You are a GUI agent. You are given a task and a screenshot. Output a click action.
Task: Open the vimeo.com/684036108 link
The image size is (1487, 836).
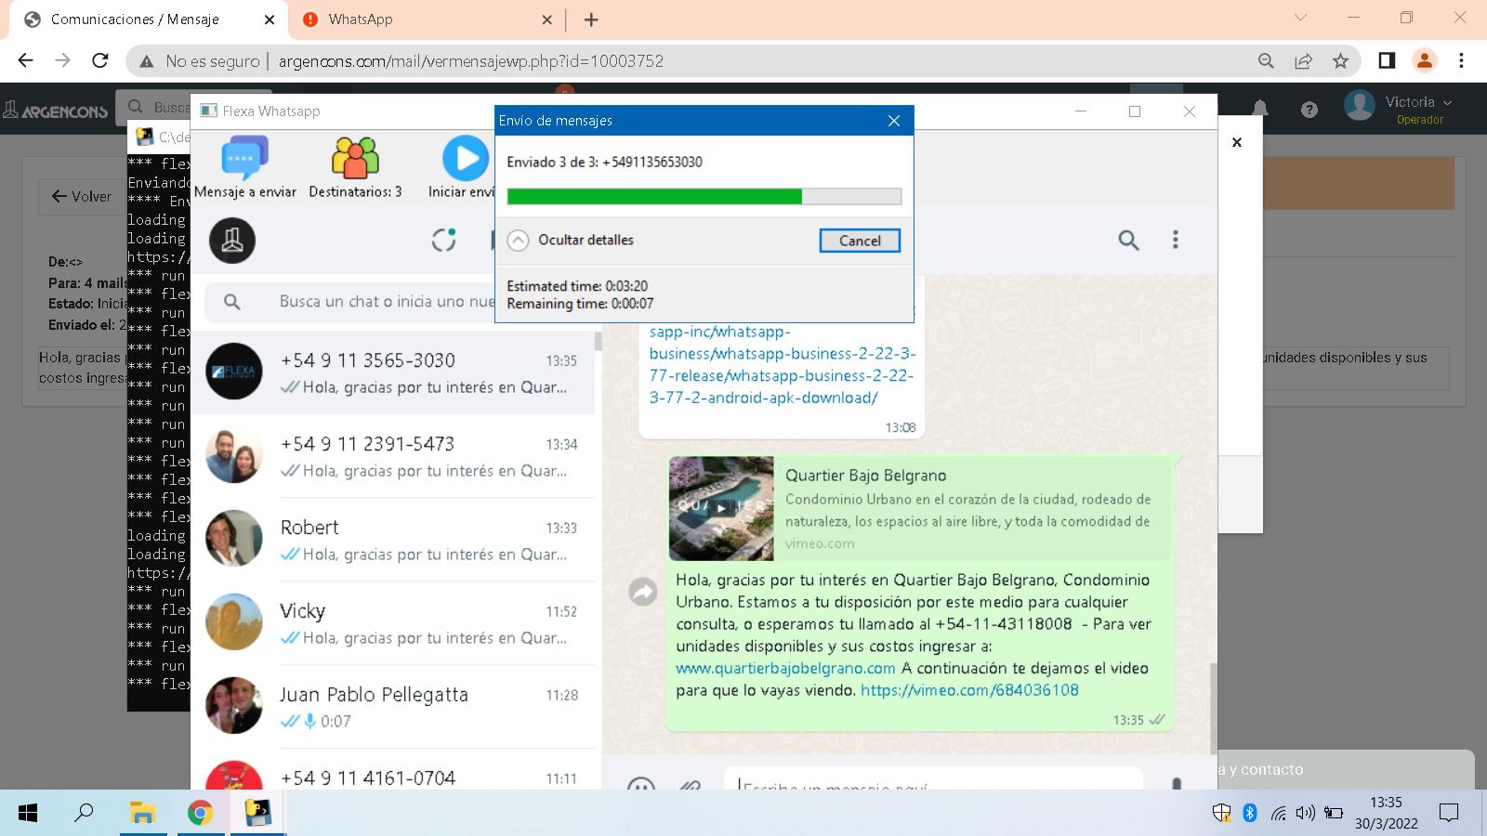(x=969, y=690)
